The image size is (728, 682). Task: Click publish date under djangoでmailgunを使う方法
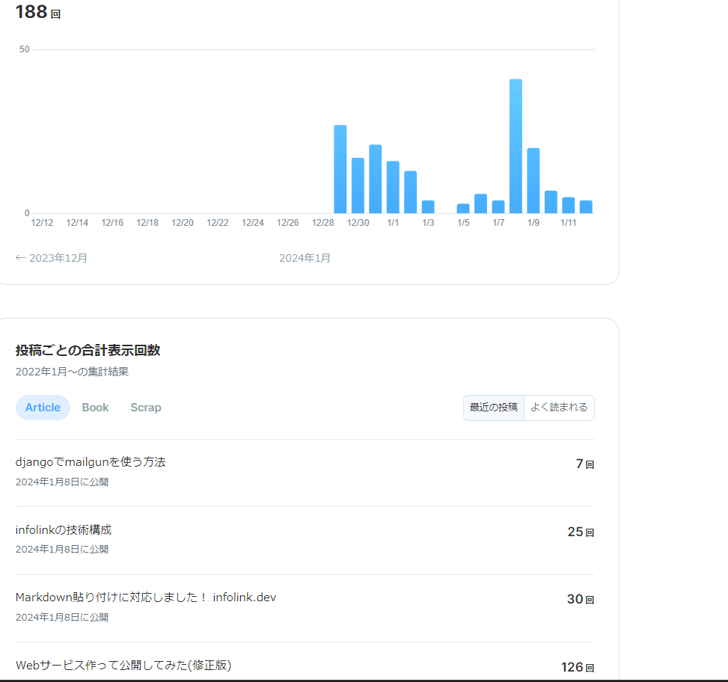[62, 482]
